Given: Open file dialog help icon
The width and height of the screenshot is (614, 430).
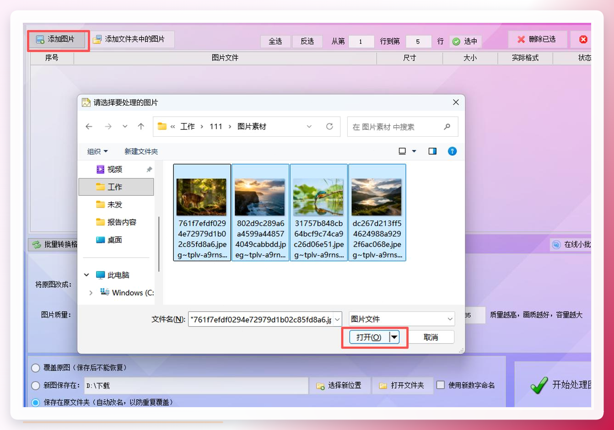Looking at the screenshot, I should (452, 151).
